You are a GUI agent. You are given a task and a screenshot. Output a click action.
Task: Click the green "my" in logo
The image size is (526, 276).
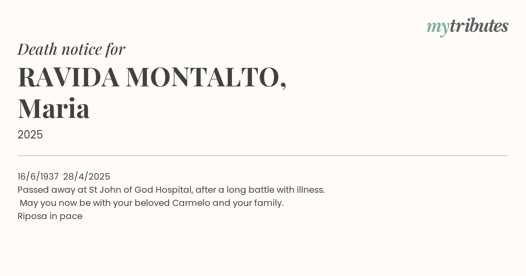(x=437, y=28)
